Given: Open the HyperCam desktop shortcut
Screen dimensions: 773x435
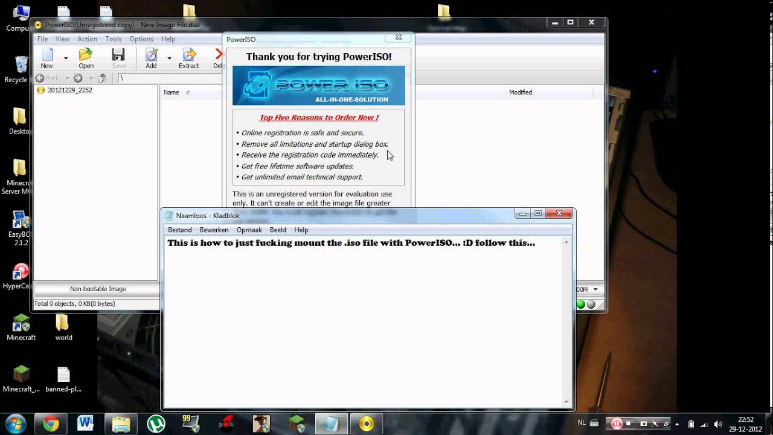Looking at the screenshot, I should pos(21,276).
